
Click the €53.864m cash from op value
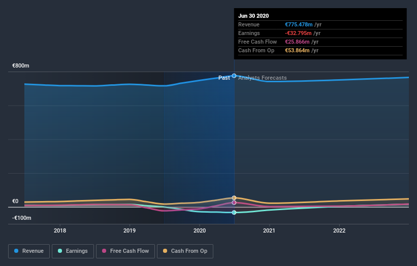(297, 50)
